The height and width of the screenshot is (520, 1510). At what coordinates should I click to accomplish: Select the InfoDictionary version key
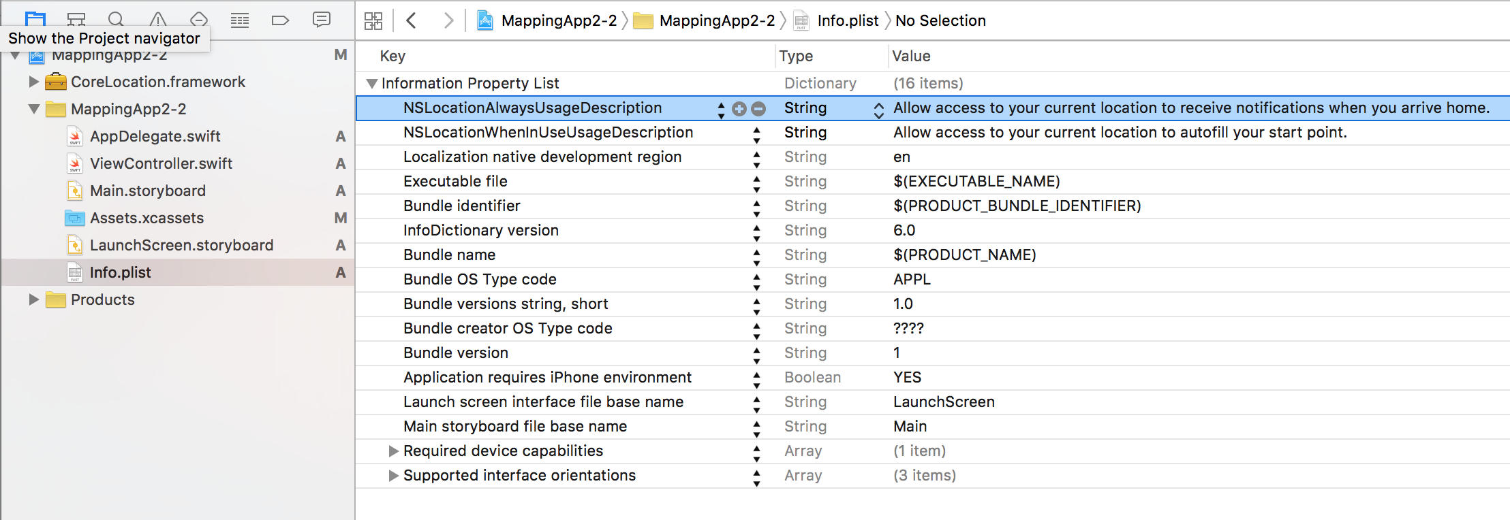[x=481, y=230]
